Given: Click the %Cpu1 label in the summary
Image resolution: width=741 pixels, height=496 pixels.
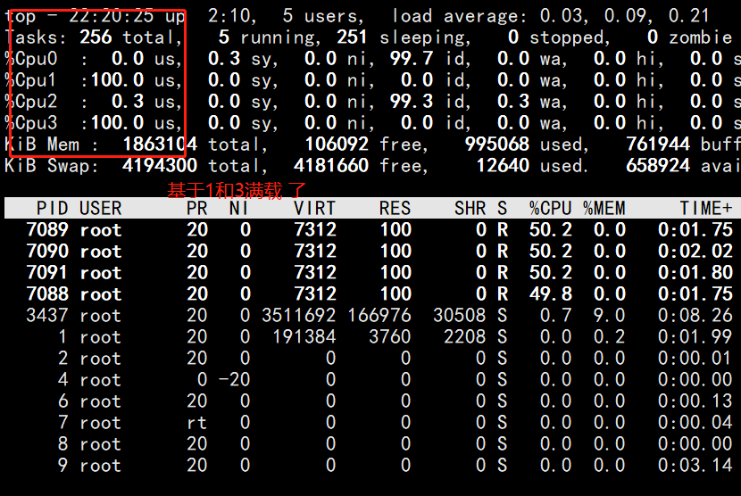Looking at the screenshot, I should point(32,80).
